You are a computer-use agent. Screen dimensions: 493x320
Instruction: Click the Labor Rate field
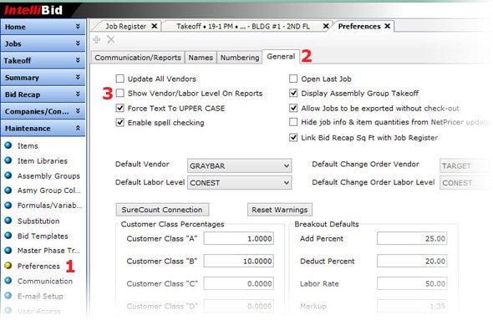pyautogui.click(x=412, y=283)
